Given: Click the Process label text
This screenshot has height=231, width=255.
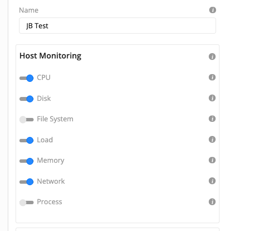Looking at the screenshot, I should [x=50, y=202].
